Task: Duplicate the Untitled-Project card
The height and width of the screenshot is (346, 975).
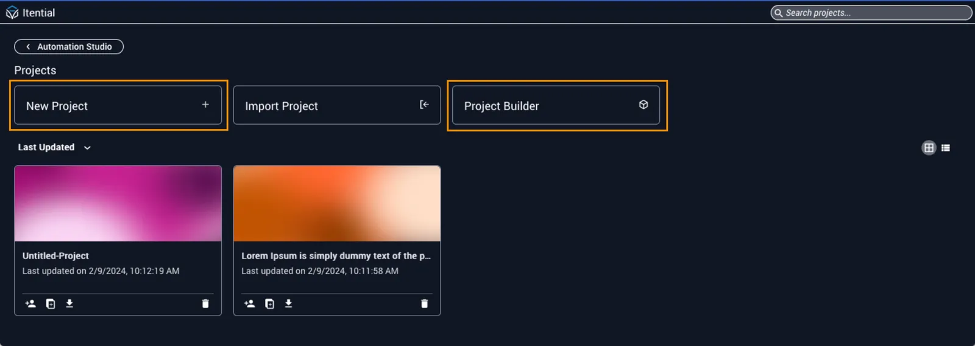Action: tap(51, 303)
